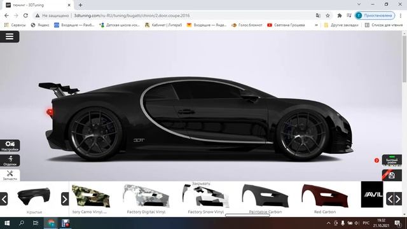Viewport: 407px width, 229px height.
Task: Open the translate page icon
Action: coord(318,15)
